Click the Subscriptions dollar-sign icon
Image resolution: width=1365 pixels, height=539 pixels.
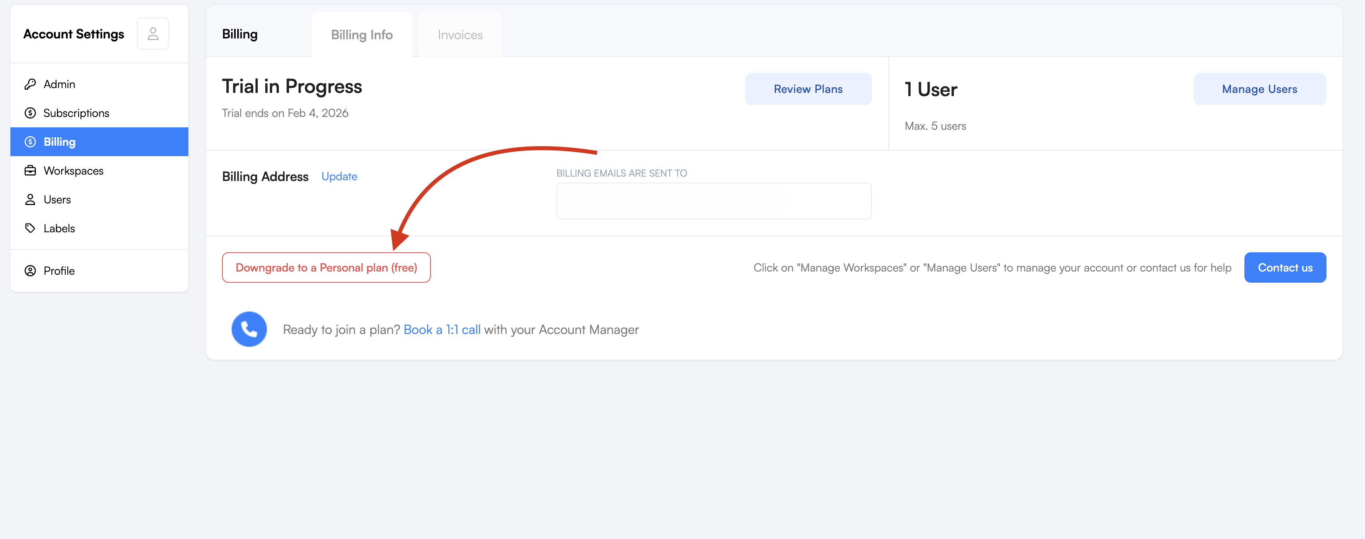[30, 113]
